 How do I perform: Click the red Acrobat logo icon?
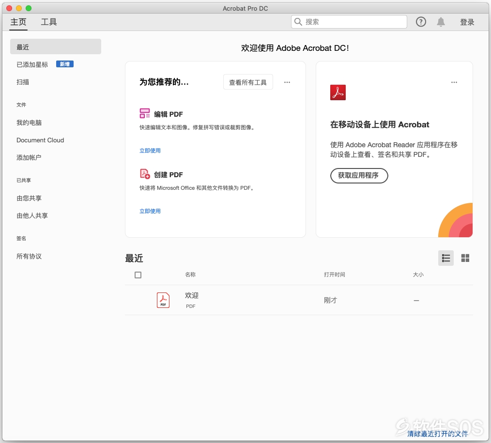tap(338, 92)
